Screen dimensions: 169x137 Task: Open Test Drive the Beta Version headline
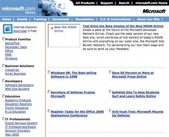(123, 26)
